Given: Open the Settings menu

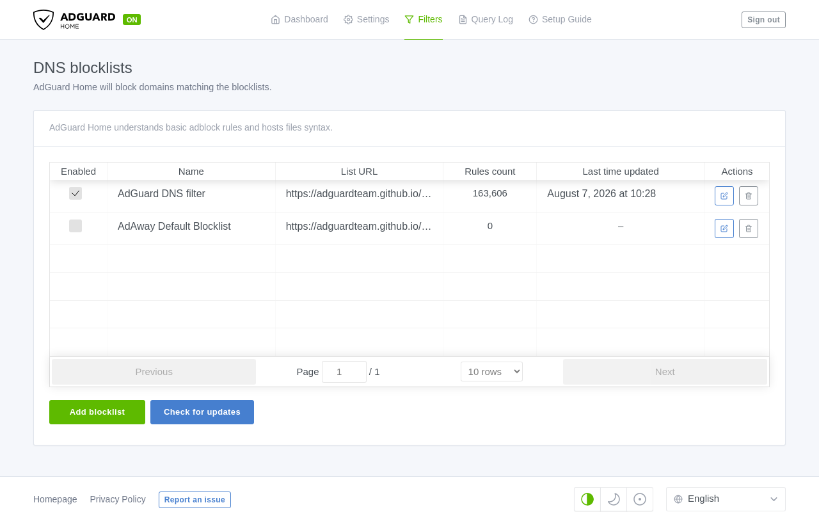Looking at the screenshot, I should (x=366, y=19).
